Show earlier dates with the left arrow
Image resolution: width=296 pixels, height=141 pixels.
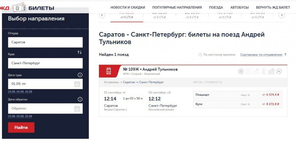pos(102,15)
